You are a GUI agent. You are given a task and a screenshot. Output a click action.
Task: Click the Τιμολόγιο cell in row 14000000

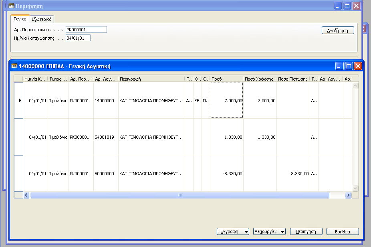click(58, 101)
